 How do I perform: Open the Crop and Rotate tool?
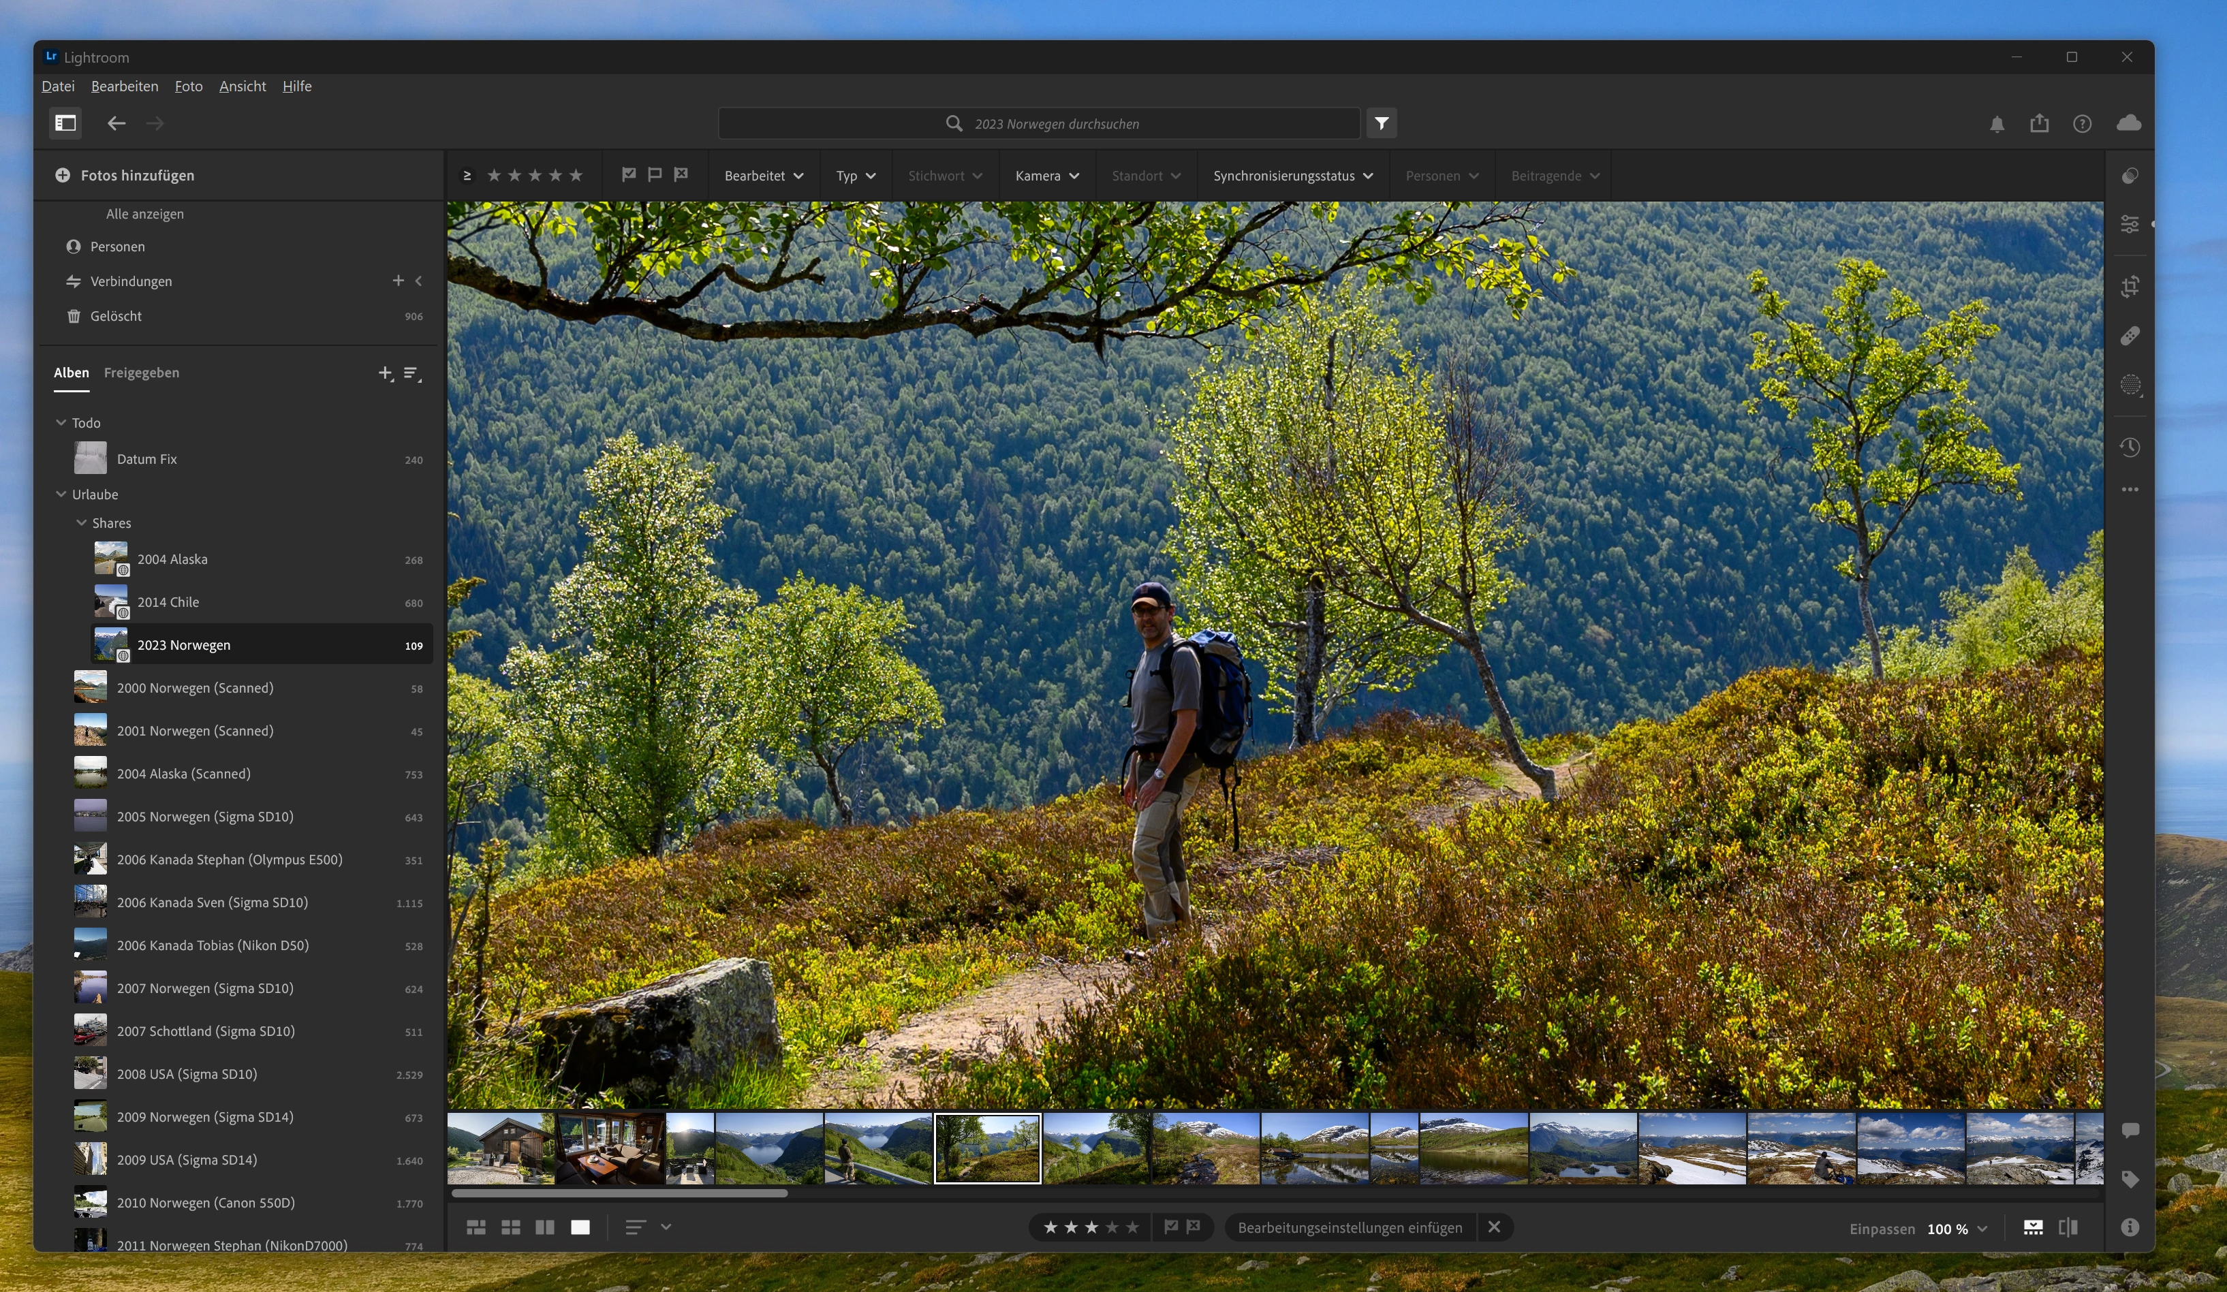click(2130, 286)
